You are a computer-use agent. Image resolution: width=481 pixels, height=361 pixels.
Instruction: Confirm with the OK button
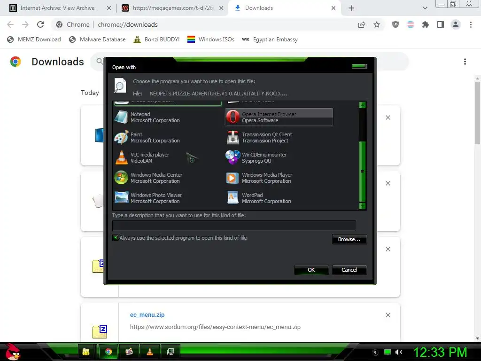pos(311,270)
